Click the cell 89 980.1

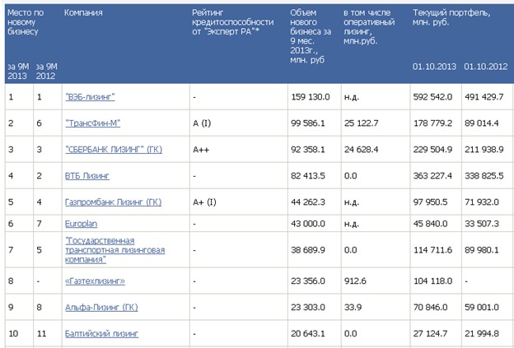point(482,250)
